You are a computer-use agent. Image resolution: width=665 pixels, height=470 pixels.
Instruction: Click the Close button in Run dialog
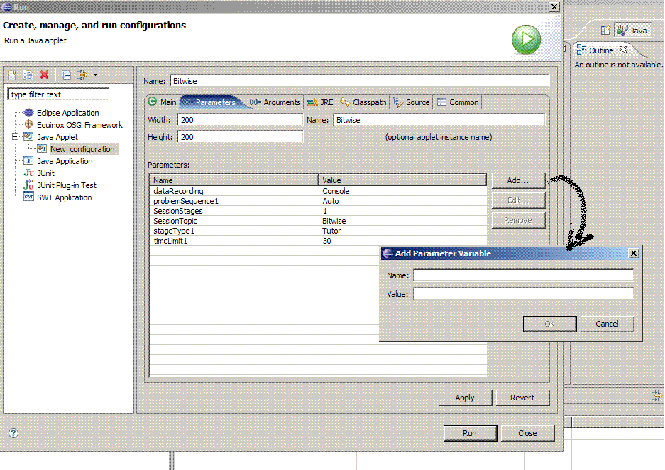point(527,433)
